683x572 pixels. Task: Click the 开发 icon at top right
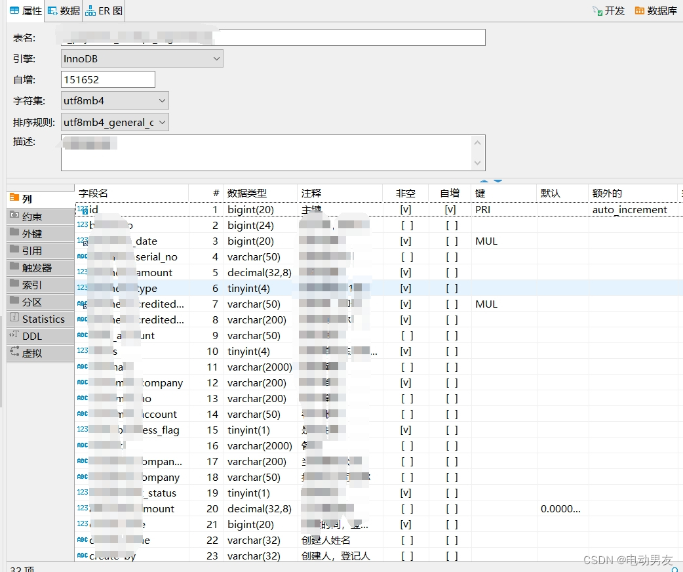point(597,11)
